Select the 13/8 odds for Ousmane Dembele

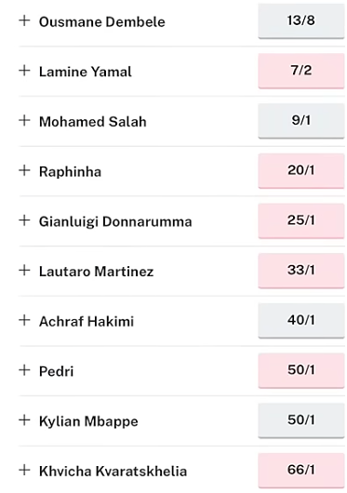tap(301, 21)
